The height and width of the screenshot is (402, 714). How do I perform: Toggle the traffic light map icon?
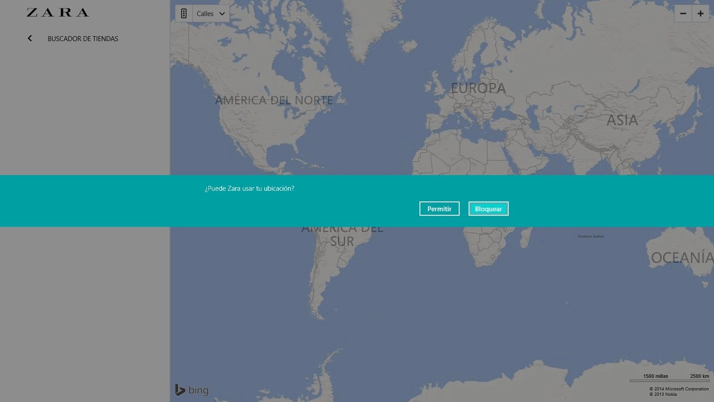point(183,14)
